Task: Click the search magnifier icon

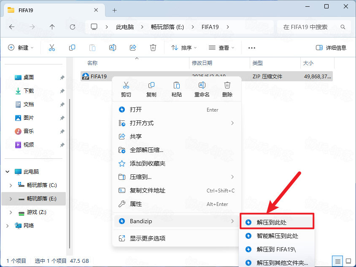Action: tap(343, 27)
